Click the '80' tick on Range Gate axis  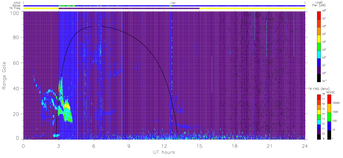tap(16, 37)
